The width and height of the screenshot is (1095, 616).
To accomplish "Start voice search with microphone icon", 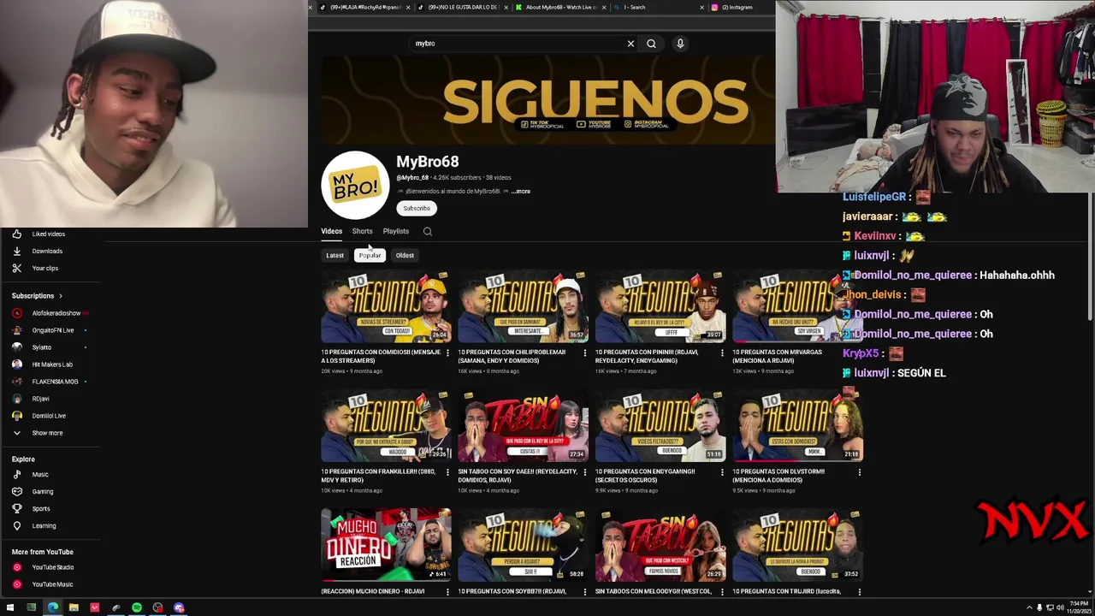I will click(680, 44).
